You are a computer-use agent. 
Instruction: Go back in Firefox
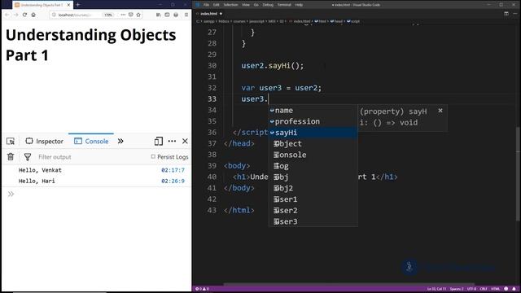pos(7,15)
